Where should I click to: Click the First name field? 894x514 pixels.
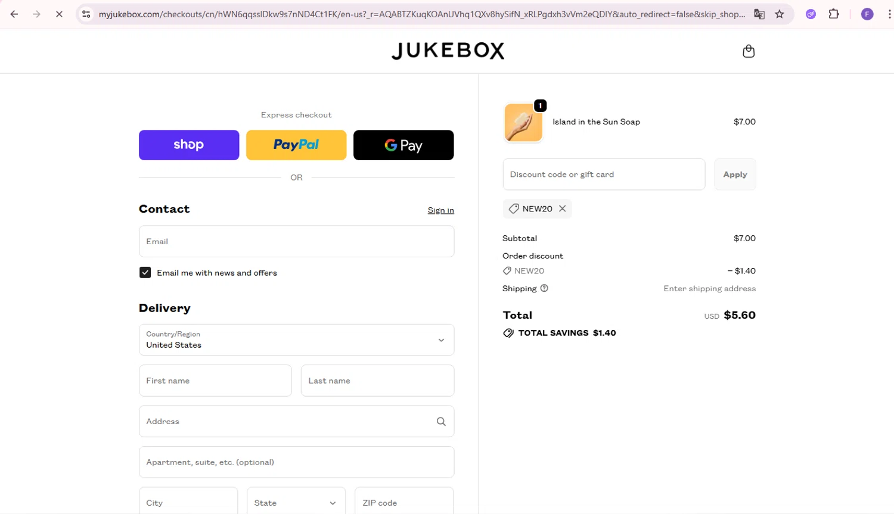[x=215, y=381]
